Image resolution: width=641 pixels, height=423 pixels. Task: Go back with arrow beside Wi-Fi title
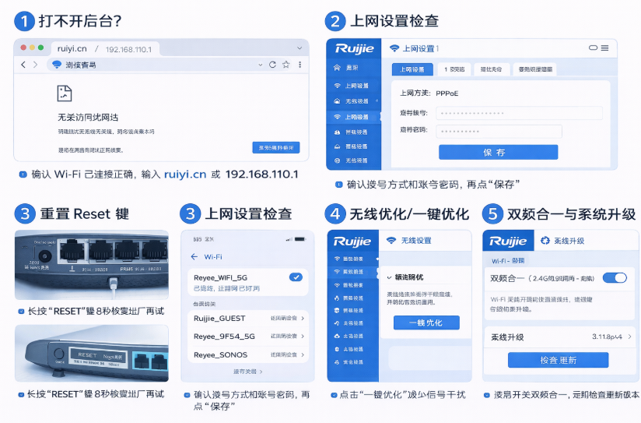194,257
